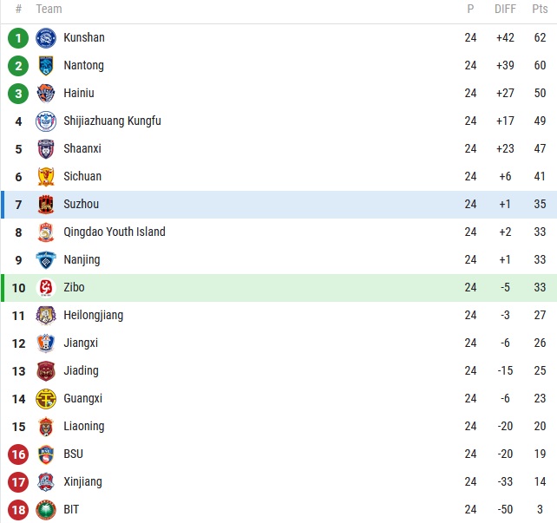
Task: Click the Heilongjiang team name
Action: coord(93,316)
